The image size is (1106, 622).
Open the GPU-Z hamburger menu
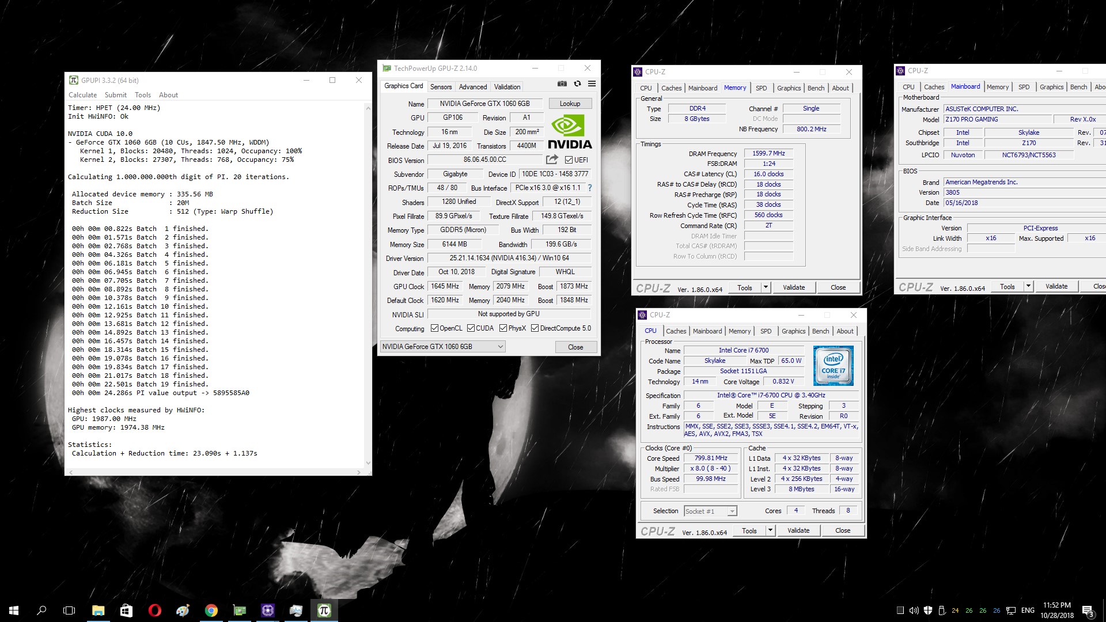coord(592,84)
